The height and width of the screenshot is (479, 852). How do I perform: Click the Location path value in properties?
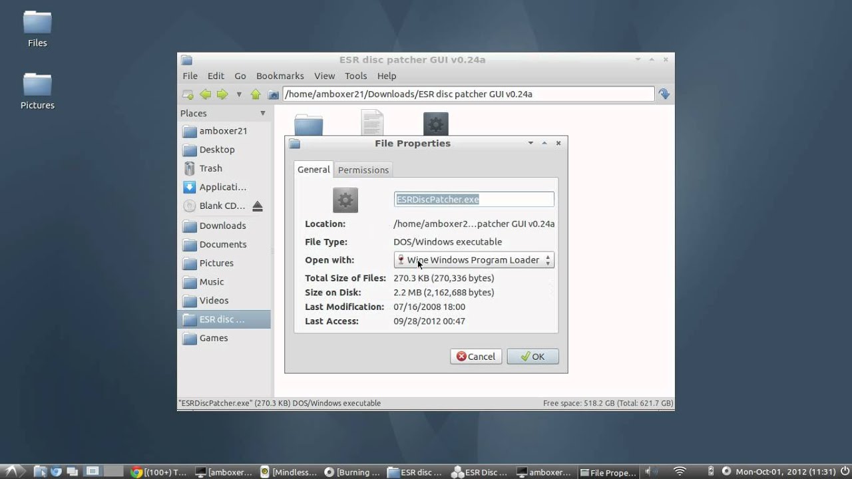[474, 224]
